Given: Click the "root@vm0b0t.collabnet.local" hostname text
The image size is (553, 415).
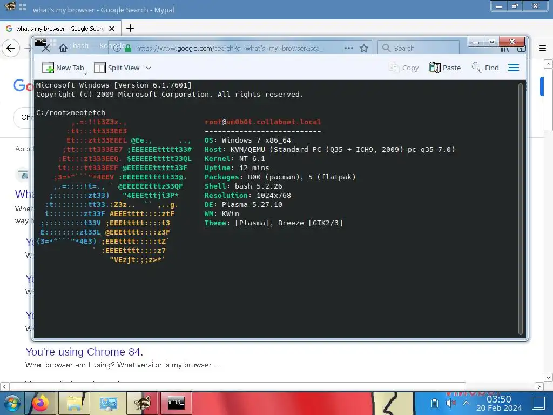Looking at the screenshot, I should point(263,122).
